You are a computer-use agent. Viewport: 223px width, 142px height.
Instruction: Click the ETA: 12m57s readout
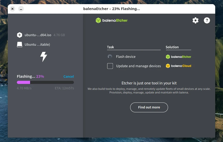tap(64, 88)
